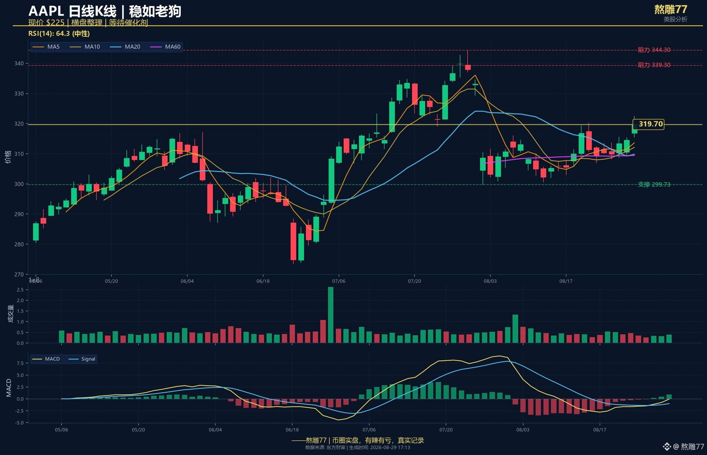
Task: Click the 1.5 tick on the volume axis
Action: pyautogui.click(x=20, y=311)
